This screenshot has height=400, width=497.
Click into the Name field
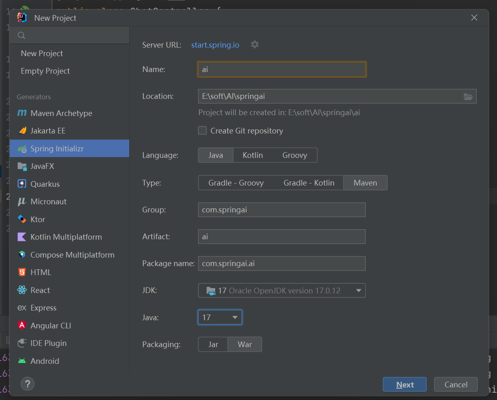click(282, 69)
